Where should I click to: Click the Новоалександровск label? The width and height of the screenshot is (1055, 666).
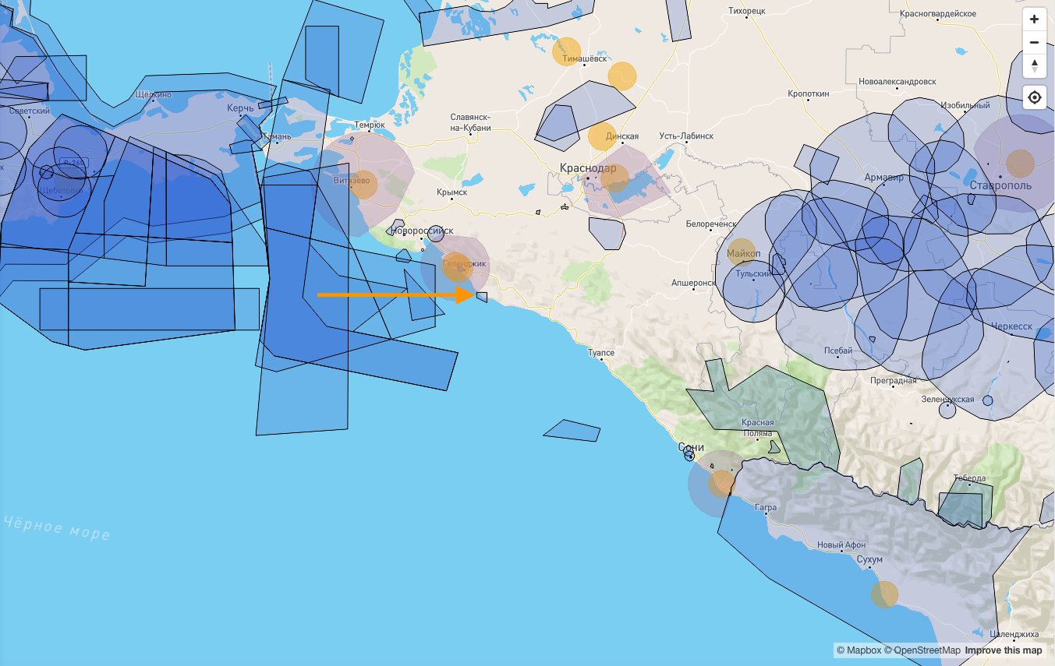coord(897,81)
